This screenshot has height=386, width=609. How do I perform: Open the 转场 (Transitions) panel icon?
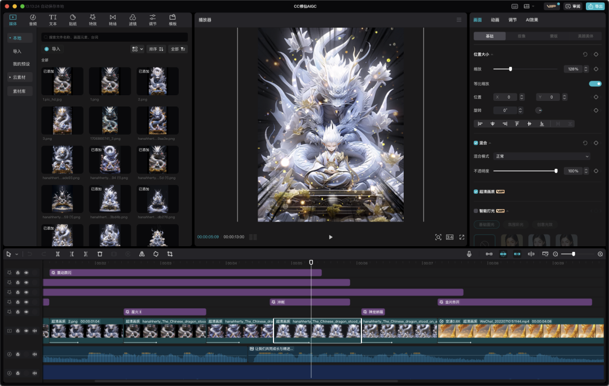pos(113,20)
